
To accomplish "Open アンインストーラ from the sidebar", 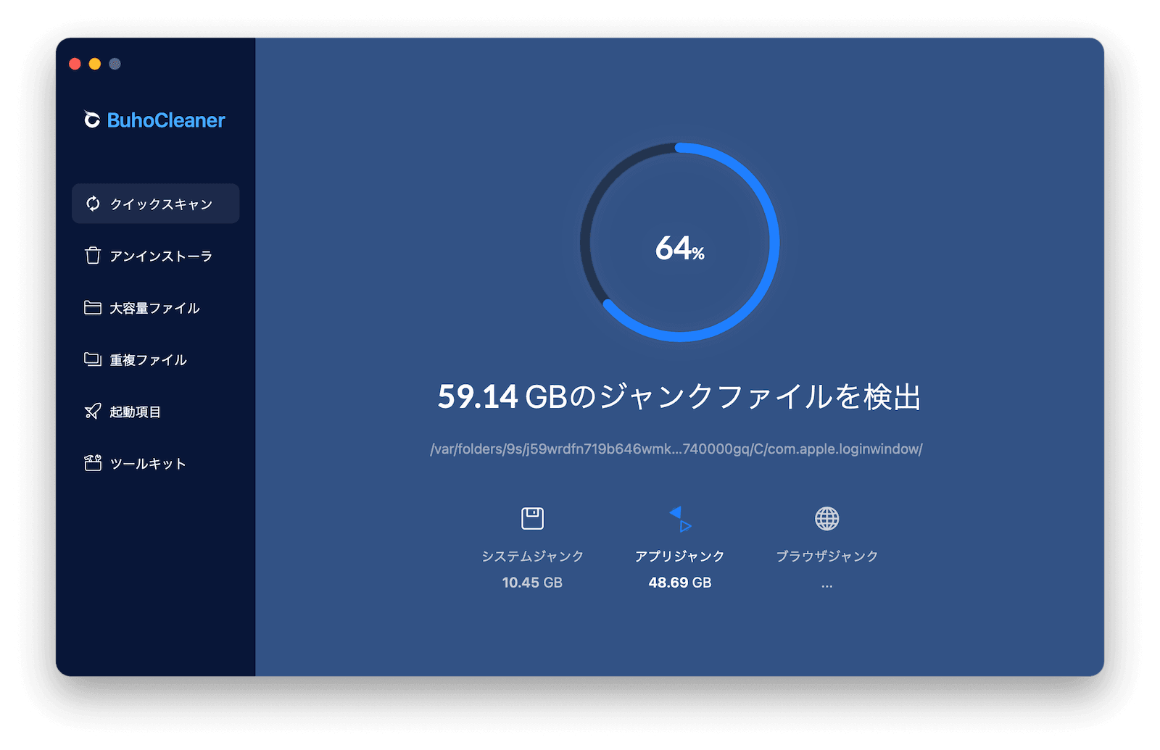I will (161, 255).
